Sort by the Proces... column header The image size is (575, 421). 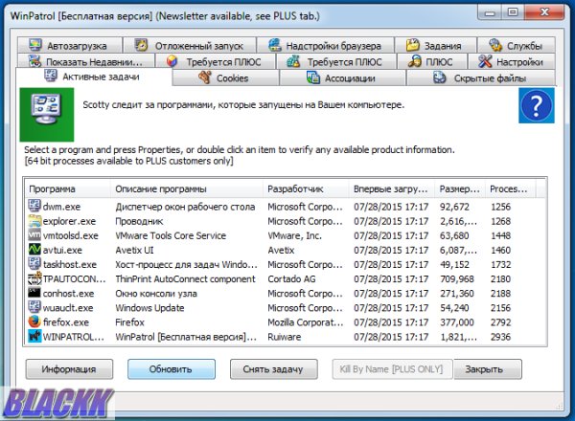(x=510, y=188)
